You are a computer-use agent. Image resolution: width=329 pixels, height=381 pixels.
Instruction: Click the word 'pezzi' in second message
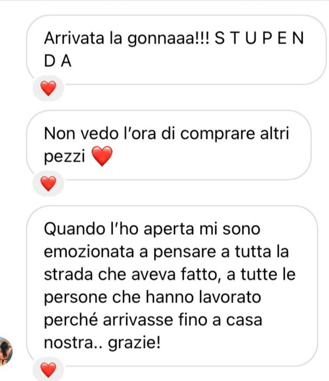click(64, 157)
